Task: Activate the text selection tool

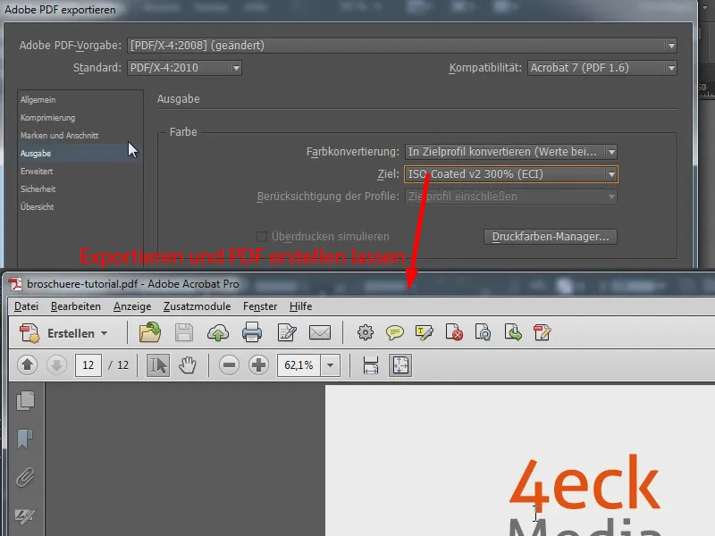Action: 158,365
